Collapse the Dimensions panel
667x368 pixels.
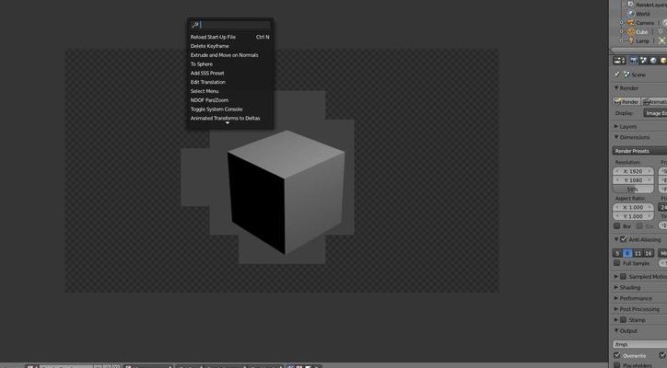[616, 137]
